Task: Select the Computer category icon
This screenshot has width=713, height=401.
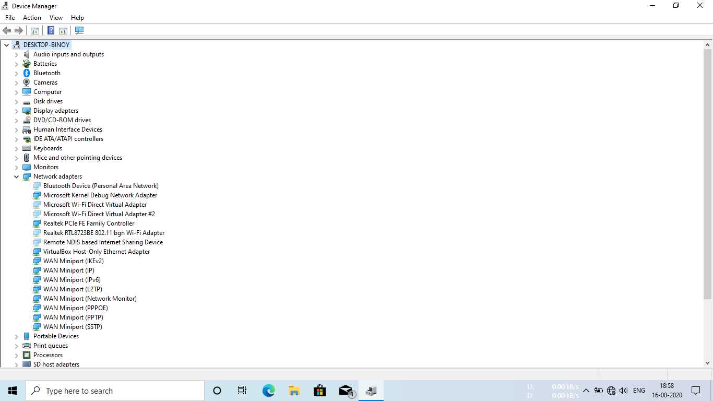Action: (x=27, y=92)
